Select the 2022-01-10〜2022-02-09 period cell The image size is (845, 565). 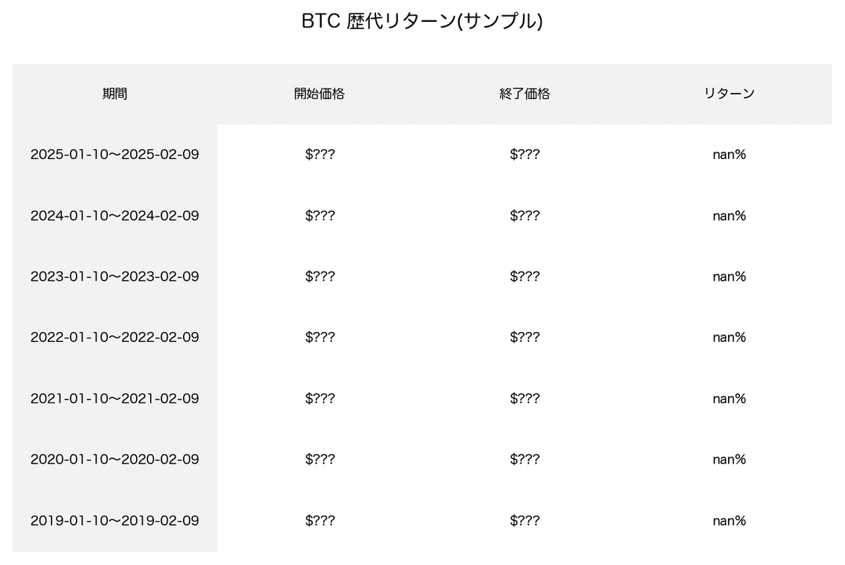115,337
